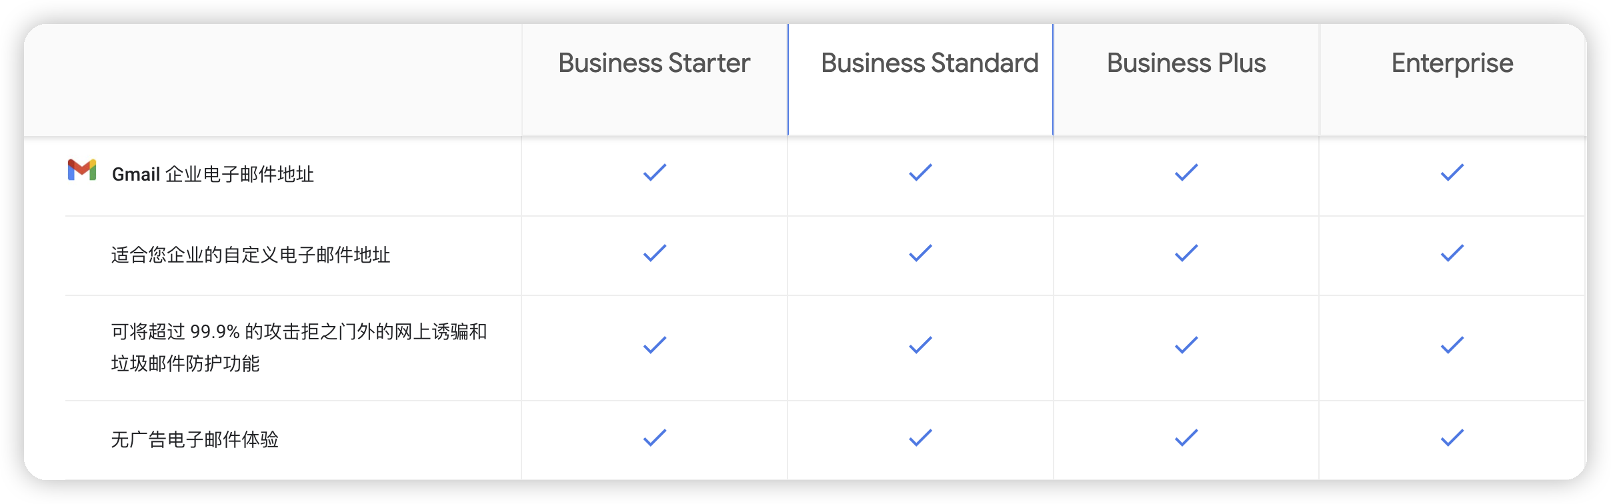Select the Business Standard plan column header
Image resolution: width=1611 pixels, height=504 pixels.
(x=930, y=63)
